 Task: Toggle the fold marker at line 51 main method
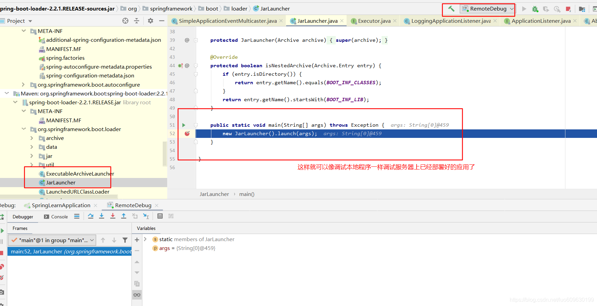[x=196, y=125]
